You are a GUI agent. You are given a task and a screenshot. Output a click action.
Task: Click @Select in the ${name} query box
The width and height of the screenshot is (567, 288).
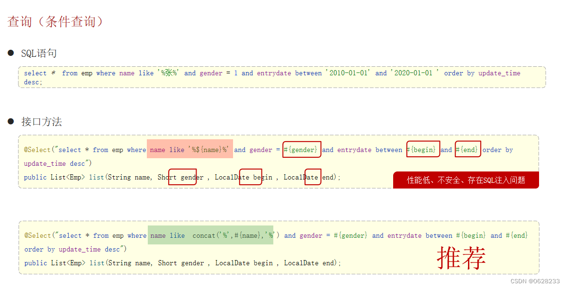click(37, 150)
